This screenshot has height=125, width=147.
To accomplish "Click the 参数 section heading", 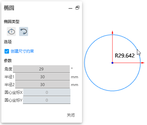I will tap(8, 60).
